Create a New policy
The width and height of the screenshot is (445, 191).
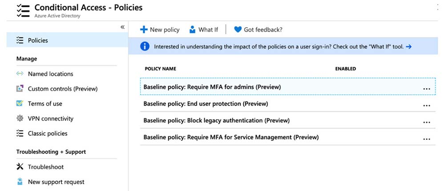pyautogui.click(x=160, y=30)
